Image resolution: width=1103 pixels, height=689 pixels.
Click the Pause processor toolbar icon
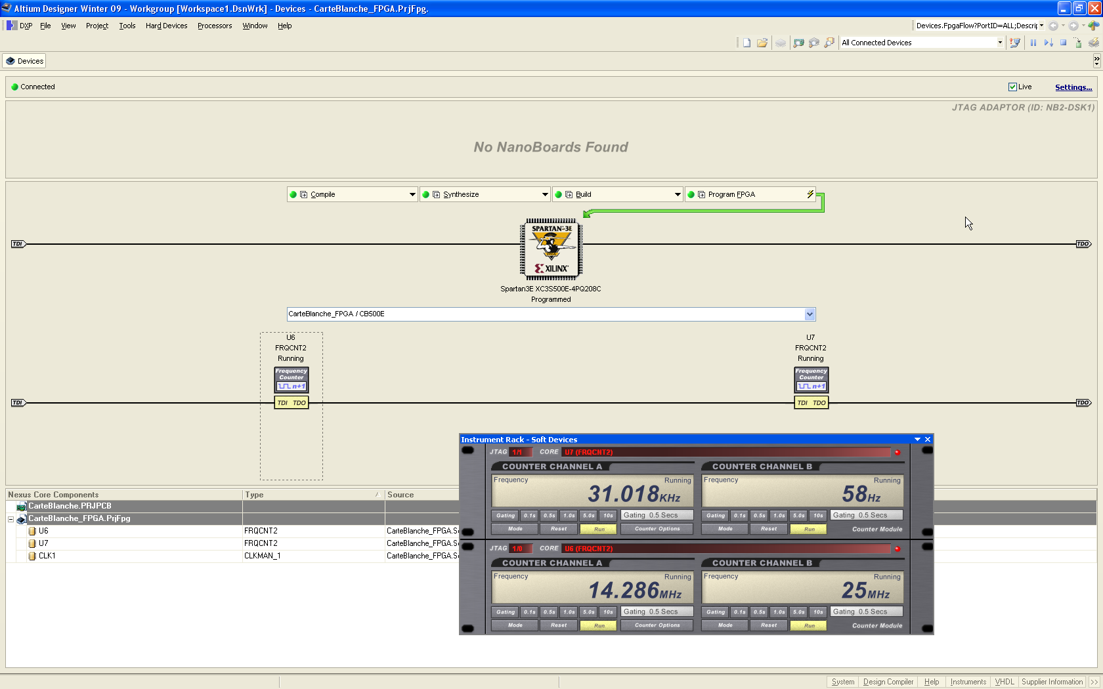point(1033,43)
